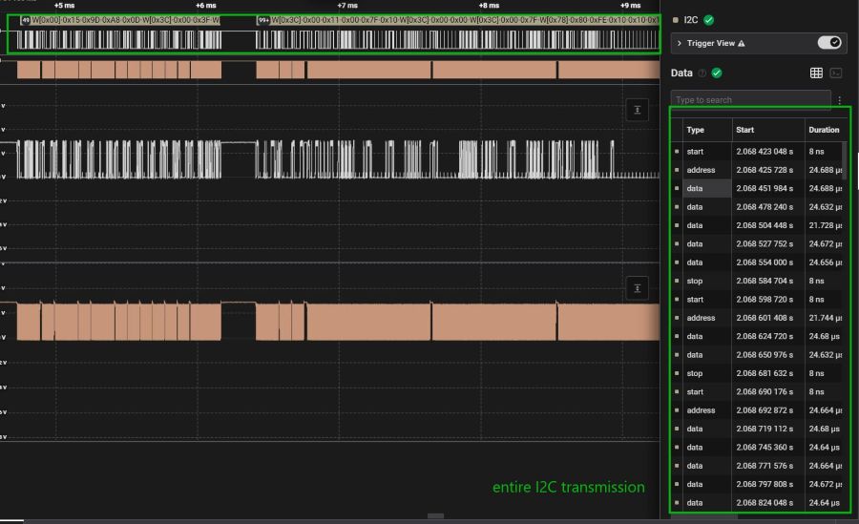The height and width of the screenshot is (524, 859).
Task: Click the waveform area horizontal scrollbar handle
Action: tap(435, 515)
